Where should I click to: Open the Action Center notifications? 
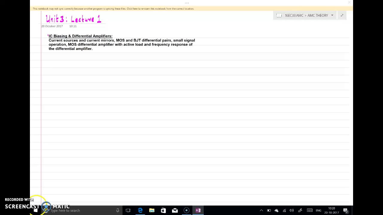[x=346, y=211]
